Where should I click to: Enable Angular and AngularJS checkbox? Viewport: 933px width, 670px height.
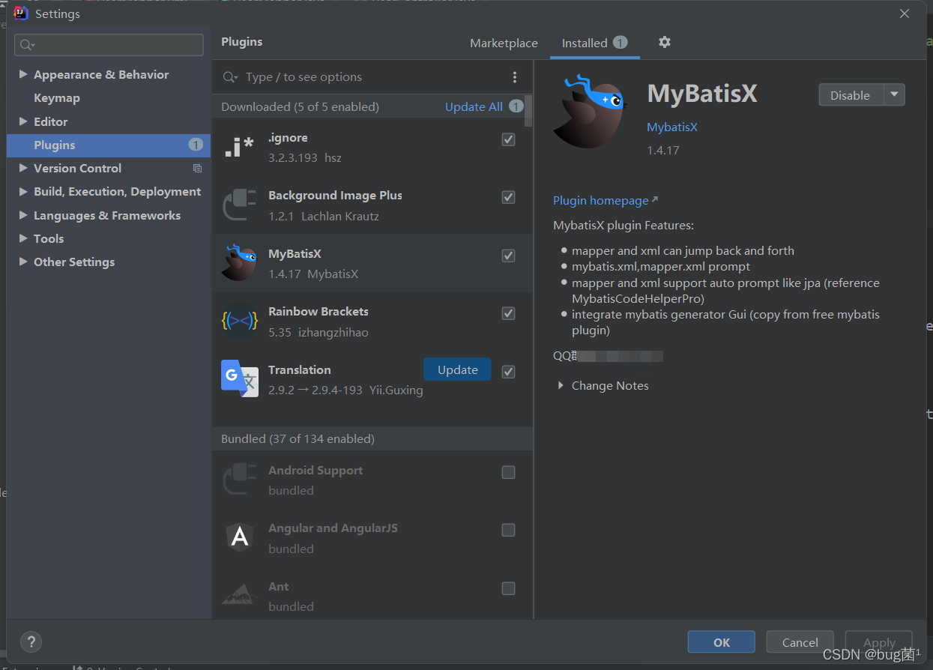tap(508, 530)
